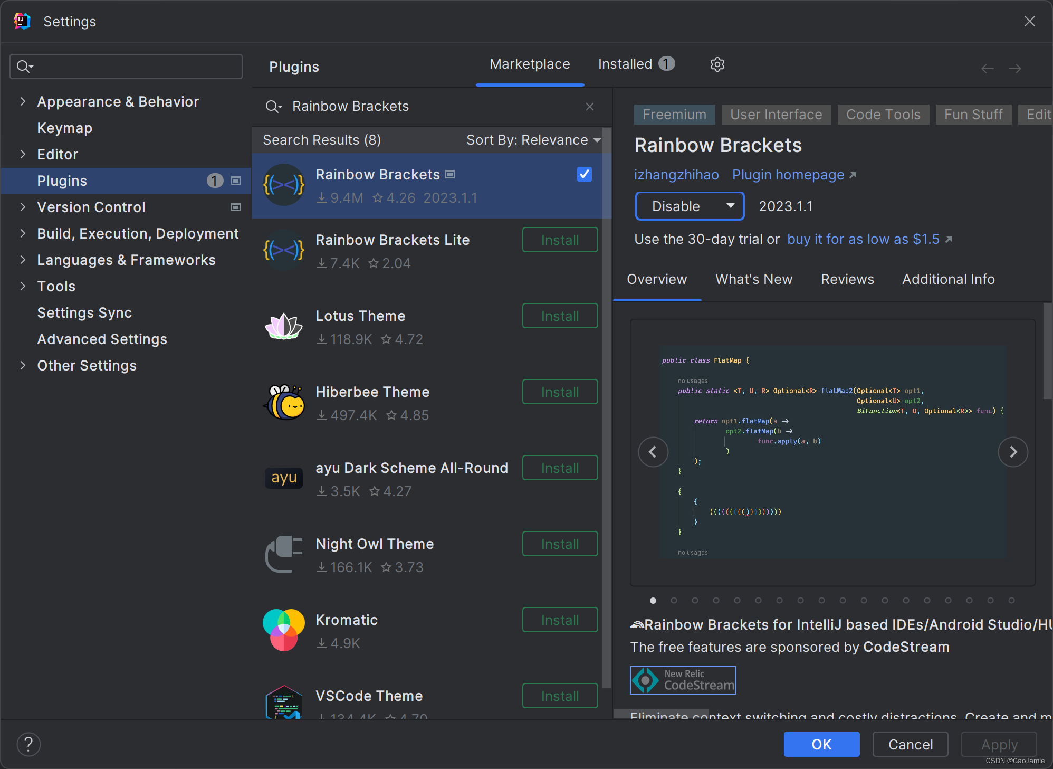Open the Disable dropdown for Rainbow Brackets
The height and width of the screenshot is (769, 1053).
(x=689, y=206)
